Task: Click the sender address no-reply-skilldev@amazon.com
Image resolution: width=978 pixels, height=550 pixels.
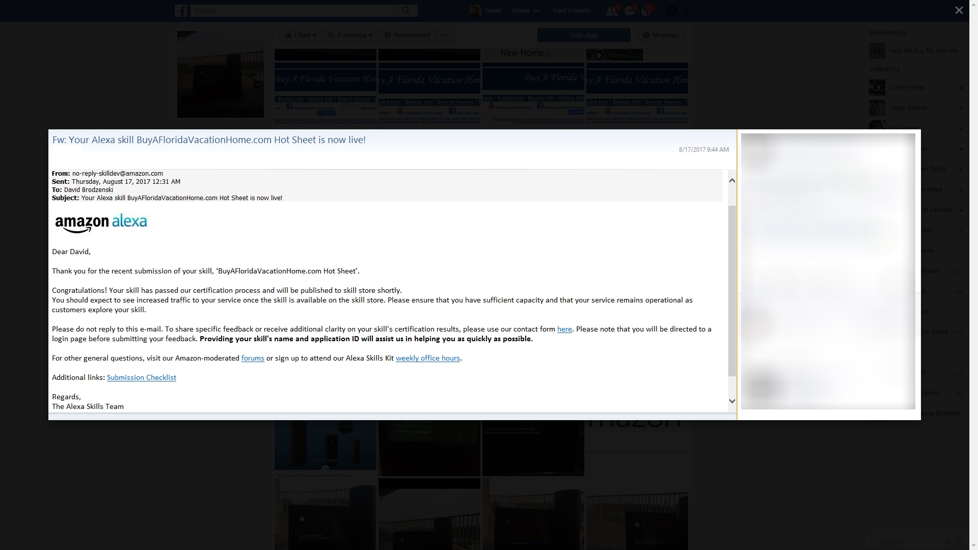Action: coord(118,174)
